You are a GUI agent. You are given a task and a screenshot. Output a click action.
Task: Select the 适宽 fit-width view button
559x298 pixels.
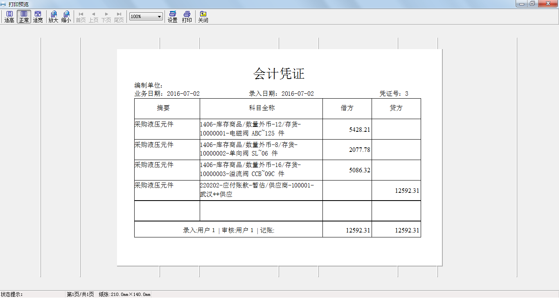pos(38,17)
